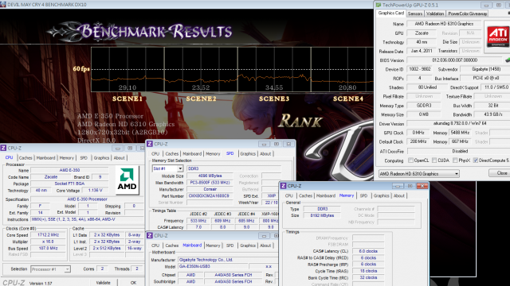Image resolution: width=510 pixels, height=286 pixels.
Task: Open the SPD tab in the CPU-Z CPU window
Action: point(84,158)
